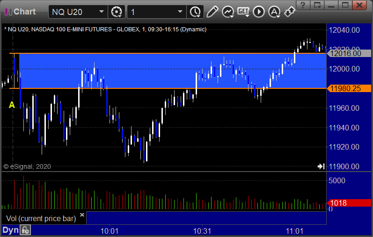Click the 11900.00 price axis label

(344, 166)
